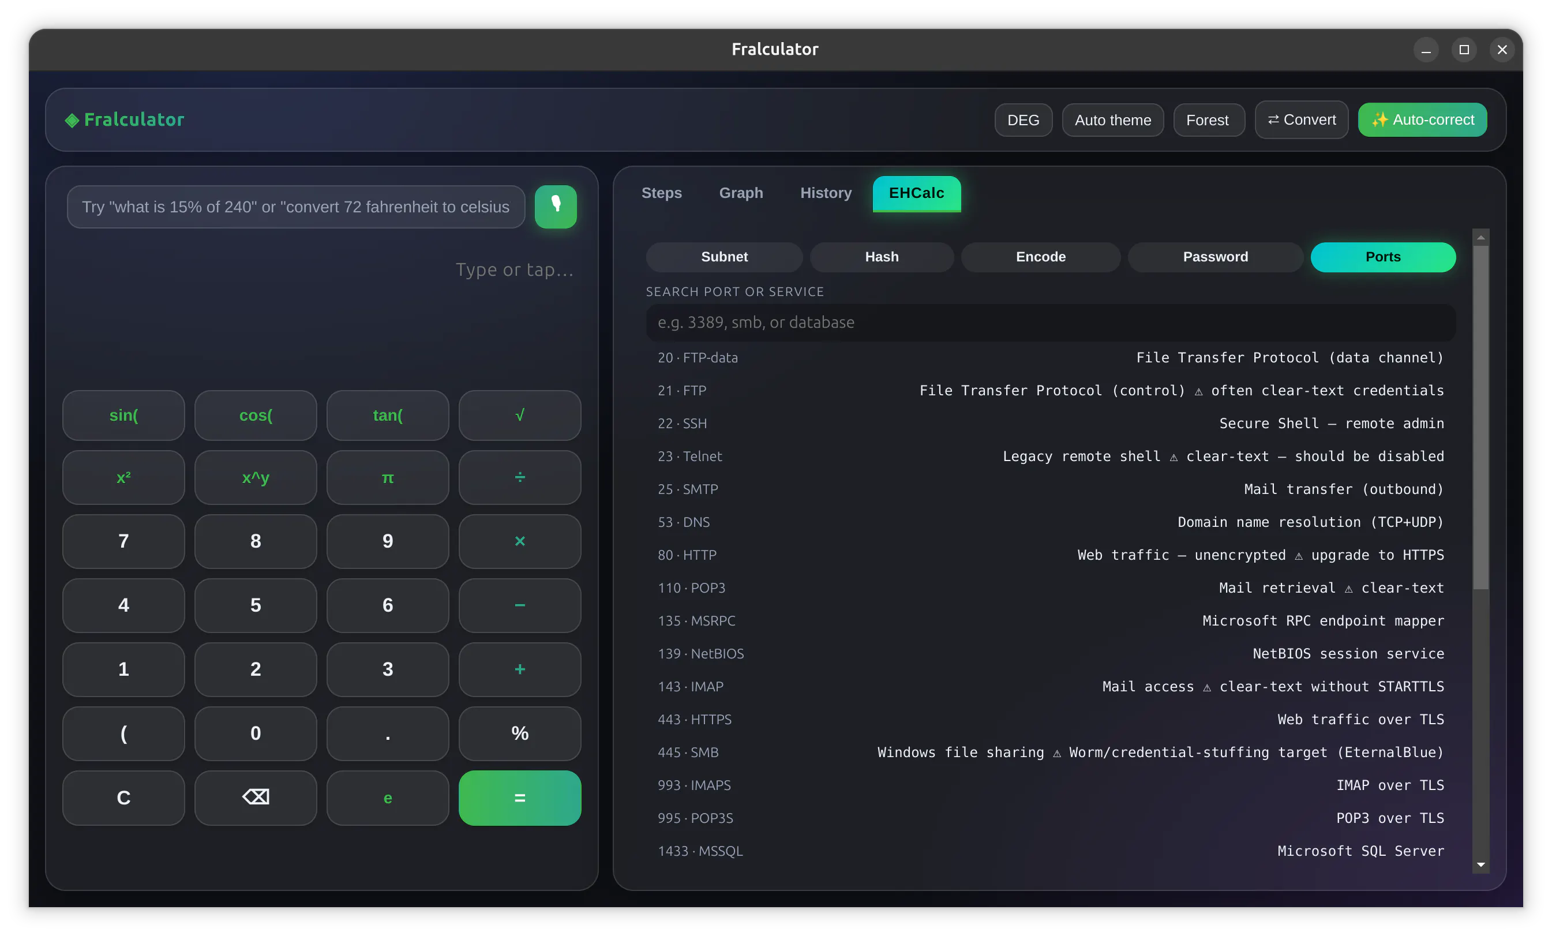Tap the pi constant key
Viewport: 1552px width, 936px height.
[x=388, y=477]
